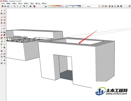Expand the Layer0 layer dropdown
Screen dimensions: 131x101
[x=99, y=6]
